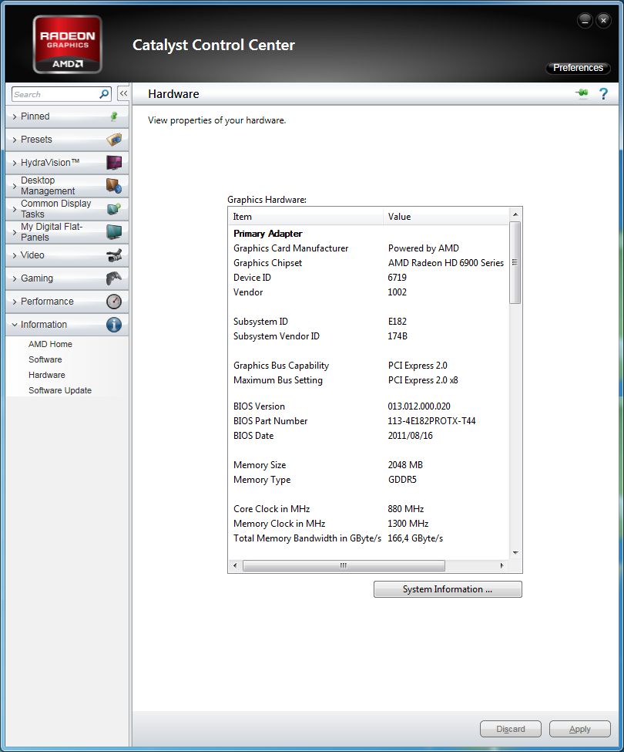Click the Common Display Tasks icon
This screenshot has height=752, width=624.
[114, 208]
